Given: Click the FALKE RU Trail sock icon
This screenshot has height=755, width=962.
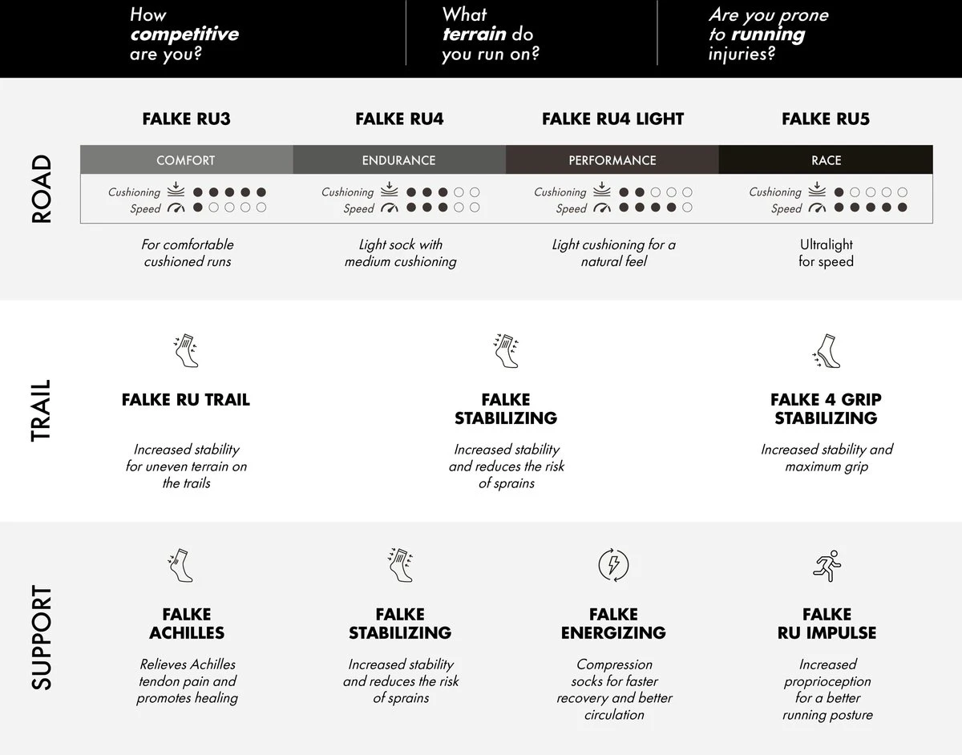Looking at the screenshot, I should click(x=186, y=351).
